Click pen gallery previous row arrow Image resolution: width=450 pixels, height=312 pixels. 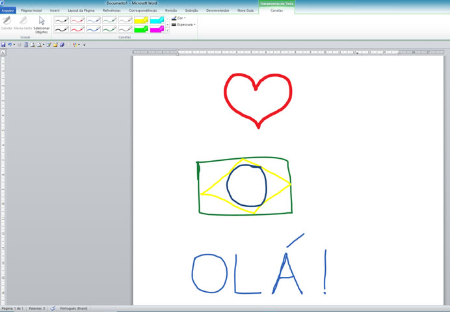tap(168, 19)
